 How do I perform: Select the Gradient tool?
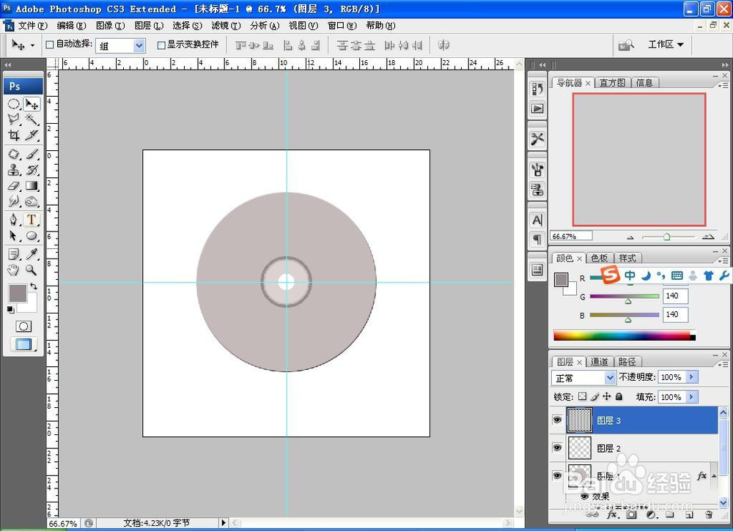point(32,185)
